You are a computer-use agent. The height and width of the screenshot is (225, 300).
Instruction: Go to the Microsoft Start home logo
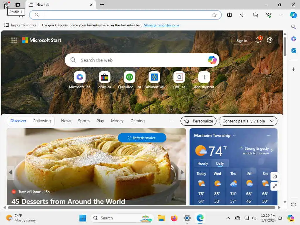(42, 40)
